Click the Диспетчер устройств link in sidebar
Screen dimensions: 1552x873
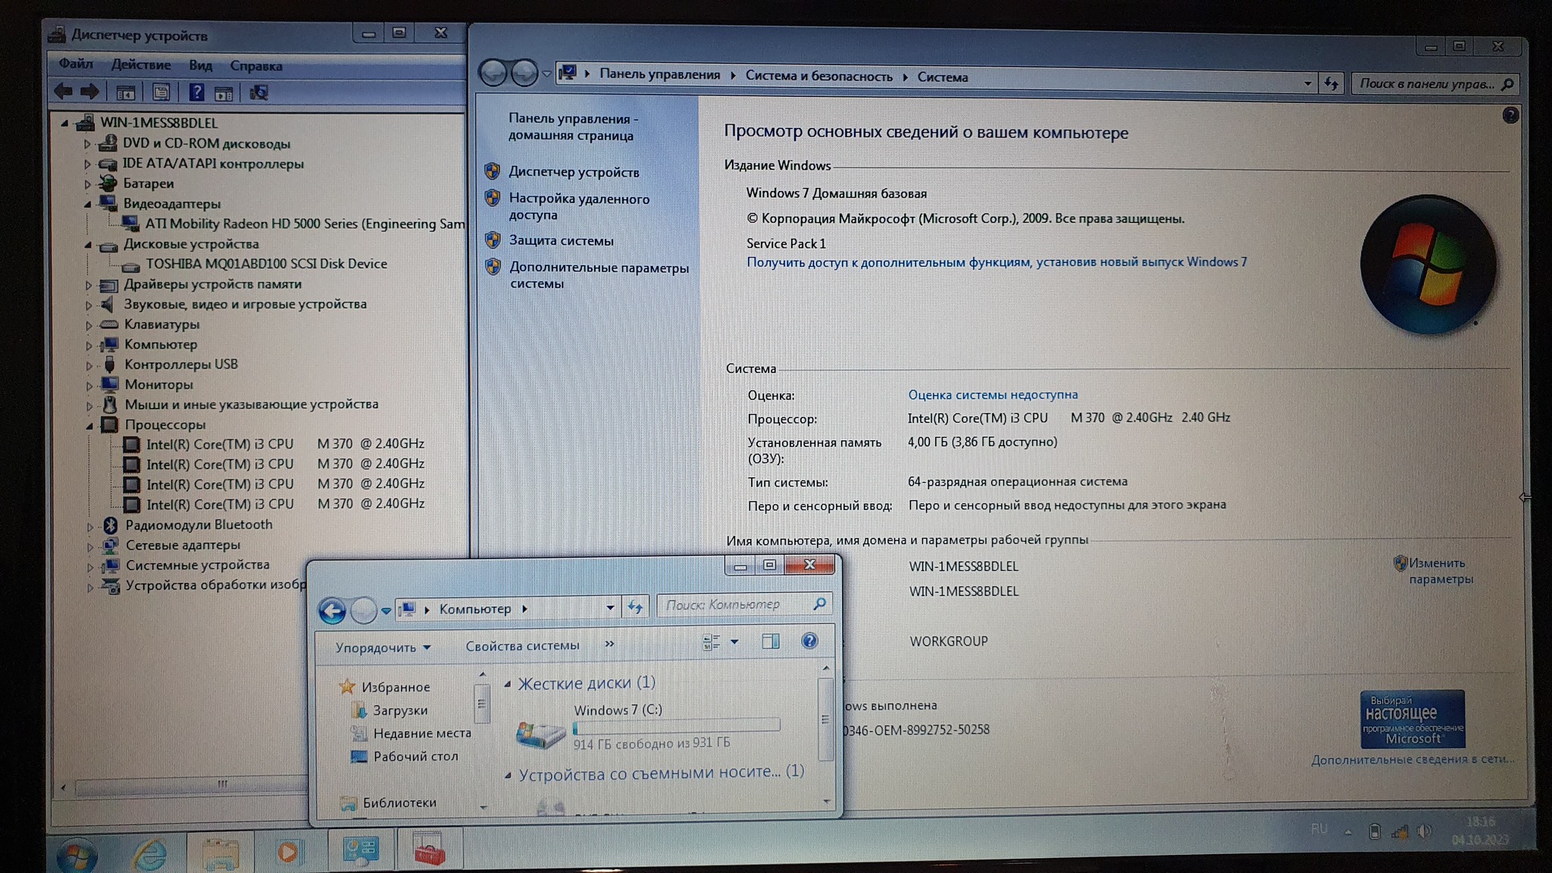[x=574, y=172]
